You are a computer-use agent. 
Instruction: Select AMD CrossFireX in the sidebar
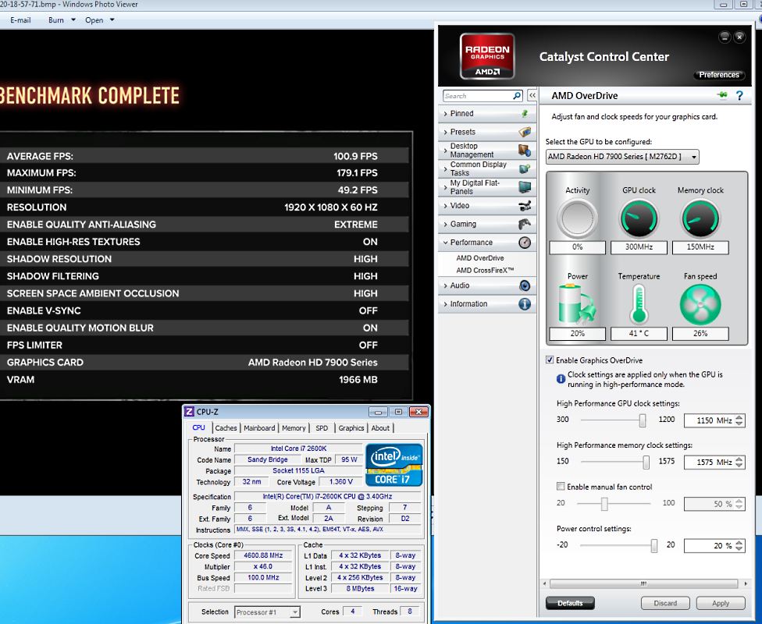tap(485, 271)
